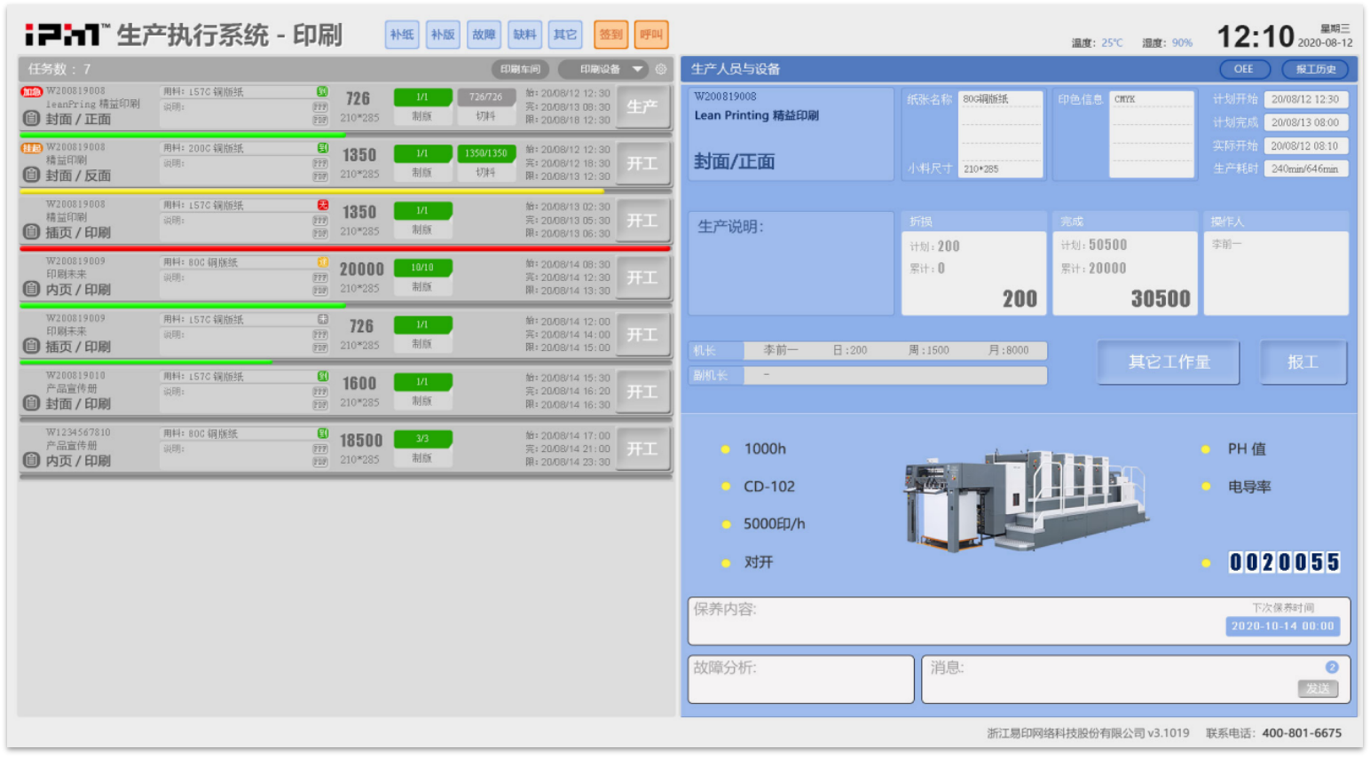Click the clipboard icon beside 封面 / 反面
The height and width of the screenshot is (757, 1370).
(x=31, y=175)
